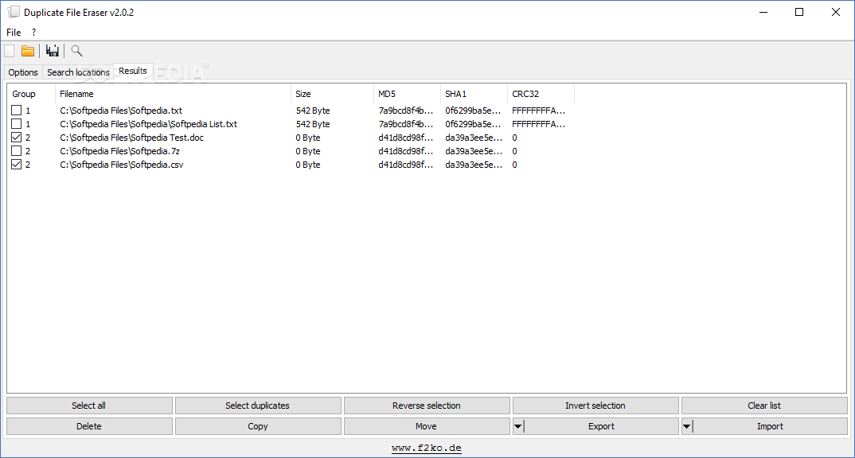Uncheck the Softpedia Test.doc checkbox
855x458 pixels.
coord(17,138)
